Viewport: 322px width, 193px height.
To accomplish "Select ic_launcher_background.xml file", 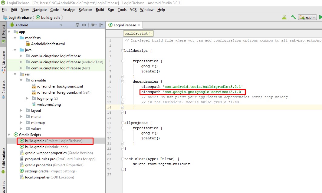I will point(57,86).
